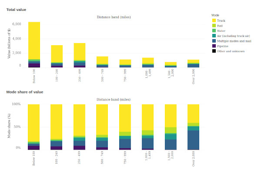Click the 250 - 499 yellow bar in Total value
This screenshot has height=170, width=261.
pos(80,52)
